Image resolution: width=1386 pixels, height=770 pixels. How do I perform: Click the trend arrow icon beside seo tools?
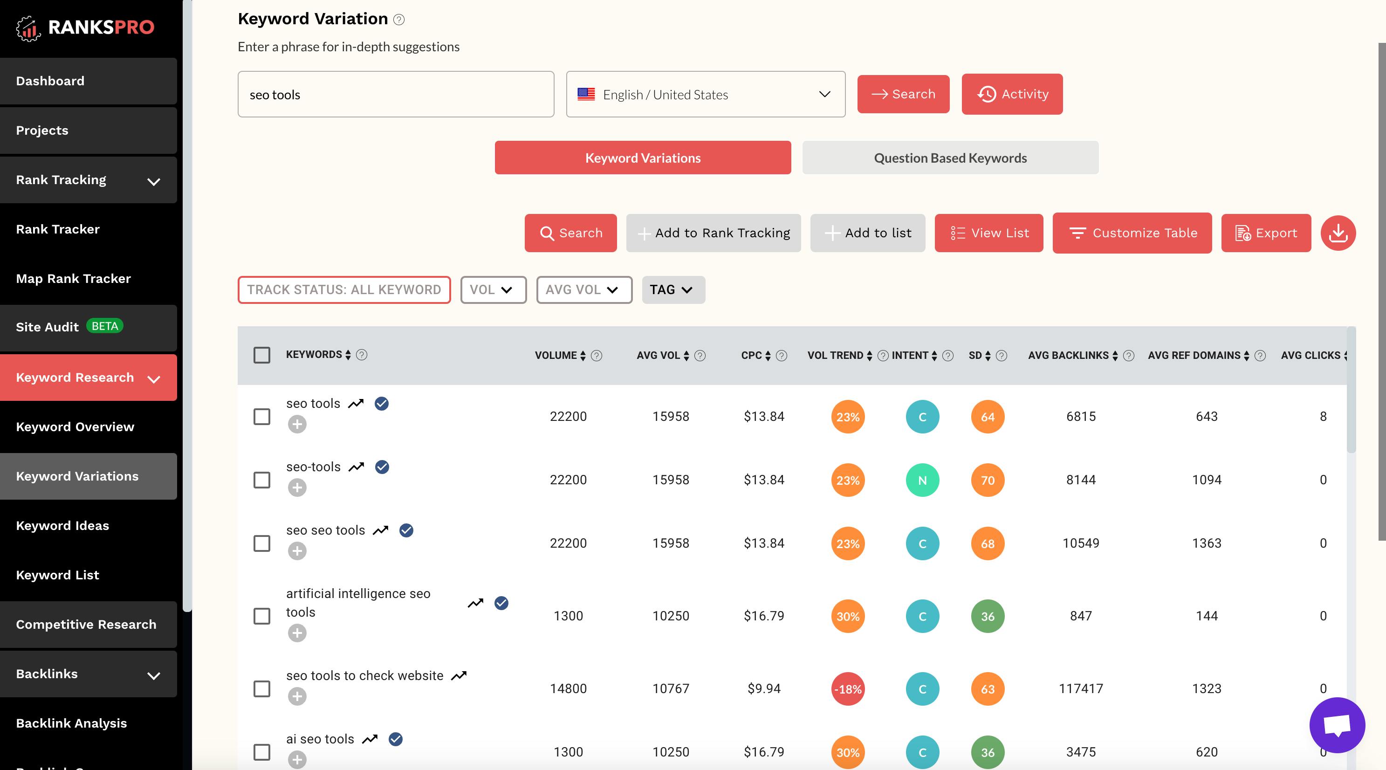(356, 404)
